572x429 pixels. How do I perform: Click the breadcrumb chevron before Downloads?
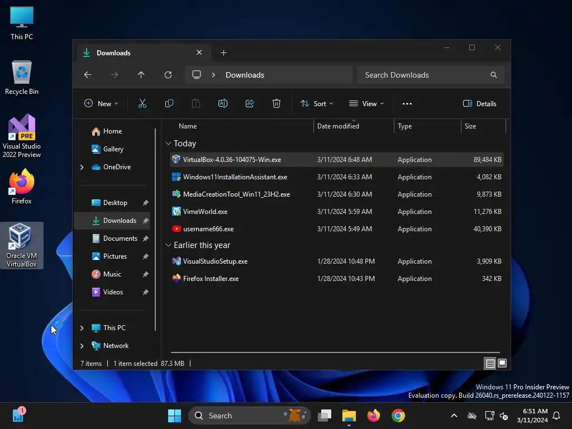tap(213, 75)
